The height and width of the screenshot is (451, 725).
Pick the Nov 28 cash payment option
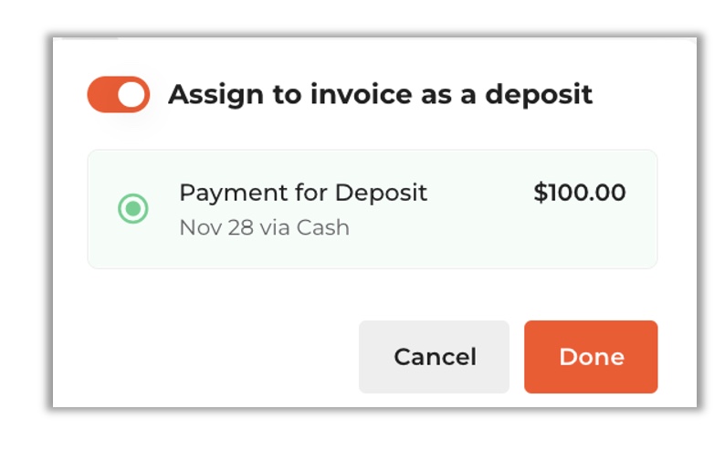pyautogui.click(x=373, y=209)
